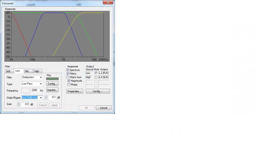Select the Low filter tab
258x145 pixels.
pos(19,71)
